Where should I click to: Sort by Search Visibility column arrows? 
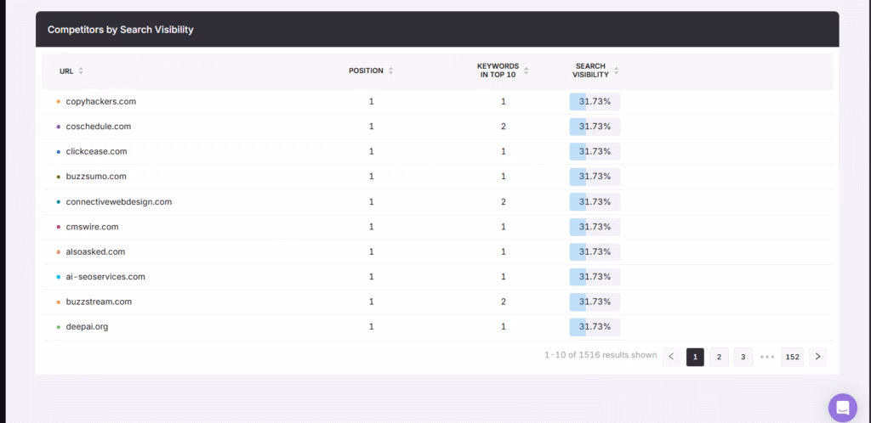[616, 70]
